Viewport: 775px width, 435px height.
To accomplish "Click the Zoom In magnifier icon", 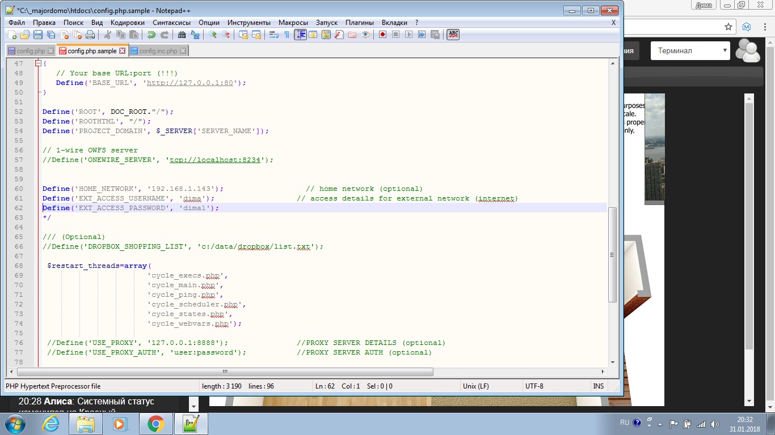I will [x=213, y=35].
